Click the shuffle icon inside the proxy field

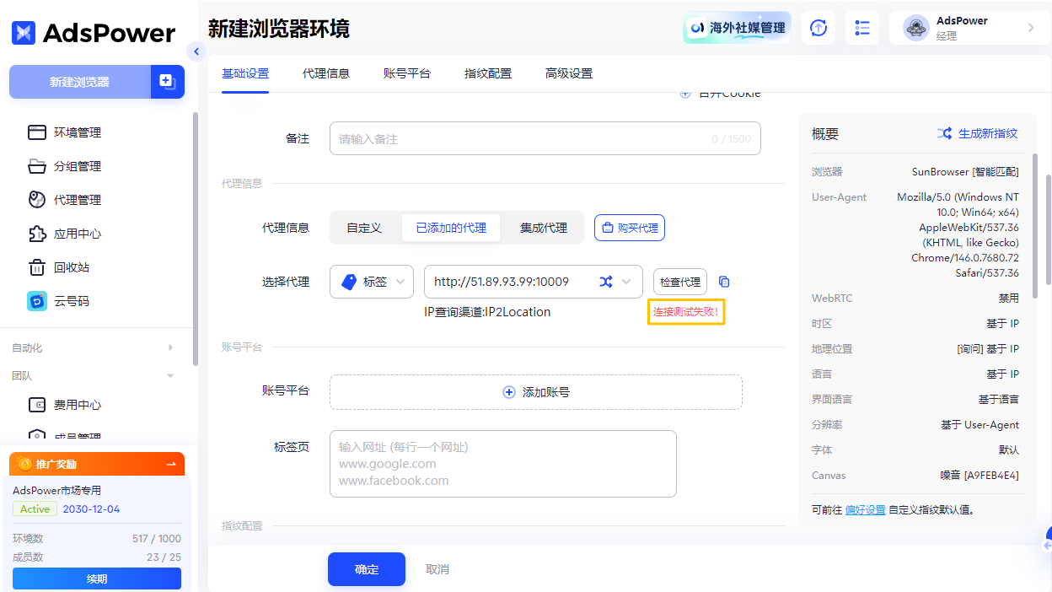coord(607,281)
